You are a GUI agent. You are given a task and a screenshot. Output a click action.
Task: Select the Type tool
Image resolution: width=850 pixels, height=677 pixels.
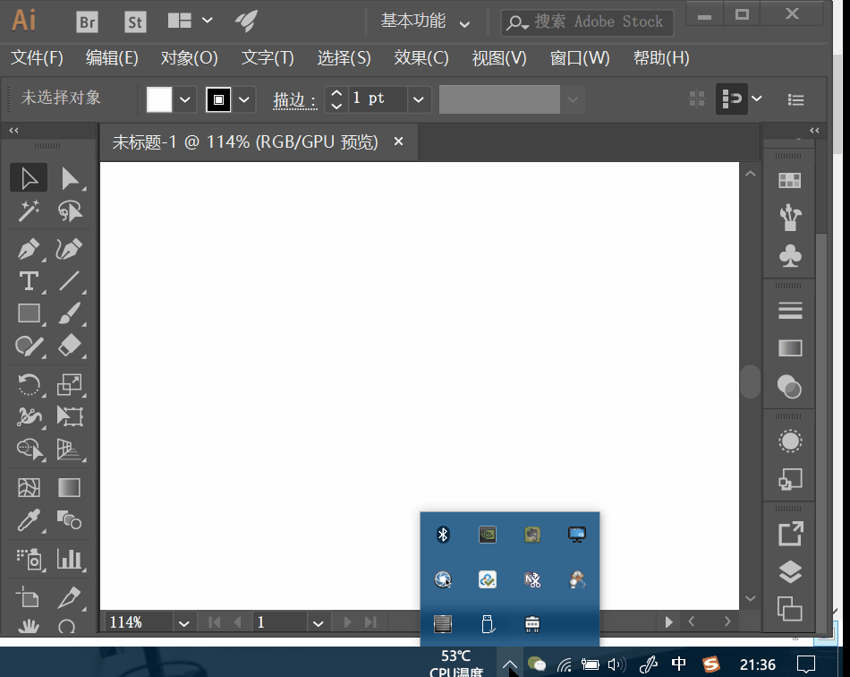pyautogui.click(x=29, y=280)
